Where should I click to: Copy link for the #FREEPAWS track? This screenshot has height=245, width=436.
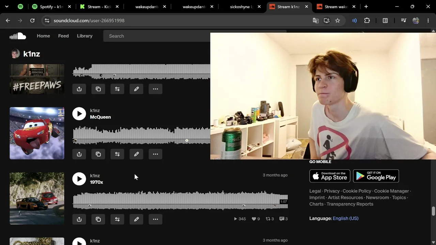pos(98,89)
